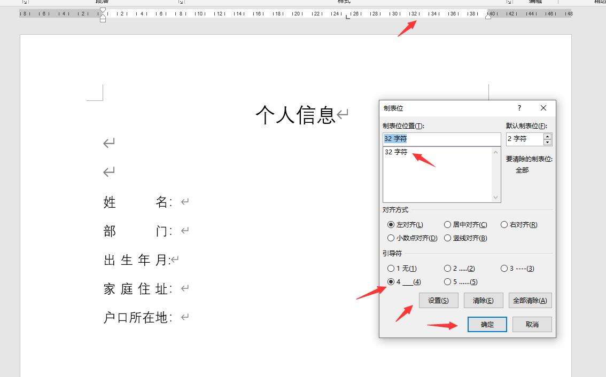Click the right indent marker on the ruler

click(x=488, y=17)
